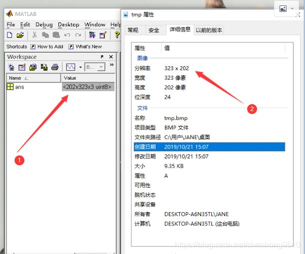Screen dimensions: 305x254
Task: Click the tmp file icon in dialog title
Action: (126, 15)
